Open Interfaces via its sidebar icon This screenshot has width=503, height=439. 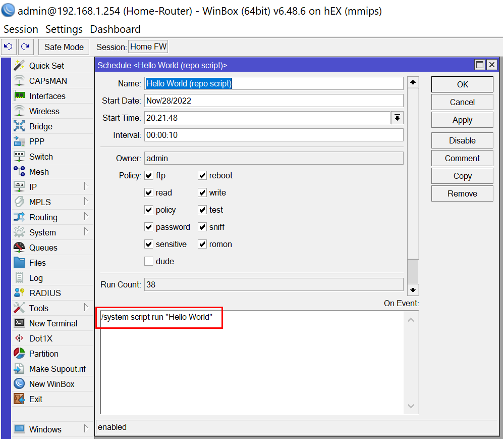click(19, 96)
